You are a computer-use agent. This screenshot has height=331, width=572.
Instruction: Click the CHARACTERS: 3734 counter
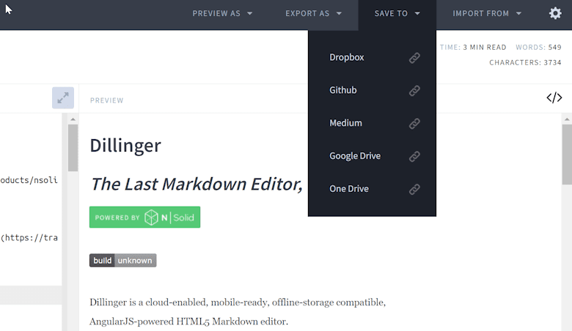525,63
